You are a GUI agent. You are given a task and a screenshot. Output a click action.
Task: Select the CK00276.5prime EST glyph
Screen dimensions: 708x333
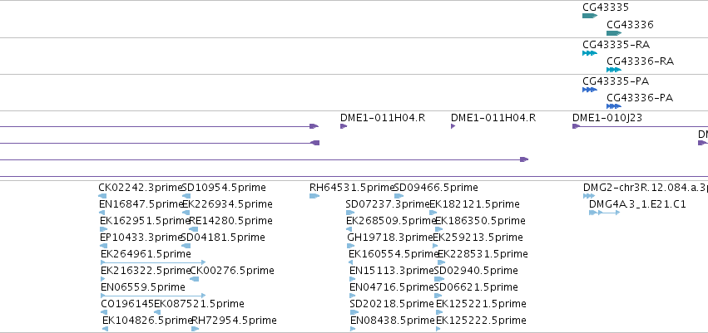(x=194, y=279)
